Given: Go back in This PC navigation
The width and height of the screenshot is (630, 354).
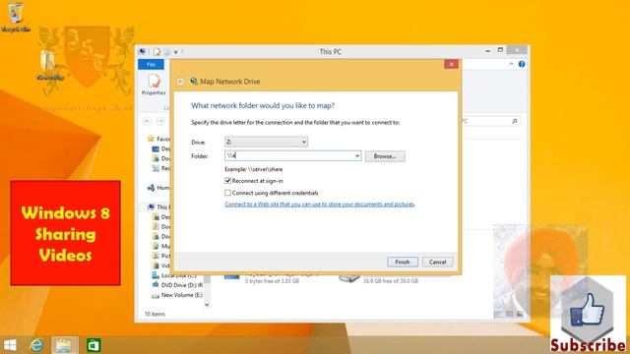Looking at the screenshot, I should (147, 121).
